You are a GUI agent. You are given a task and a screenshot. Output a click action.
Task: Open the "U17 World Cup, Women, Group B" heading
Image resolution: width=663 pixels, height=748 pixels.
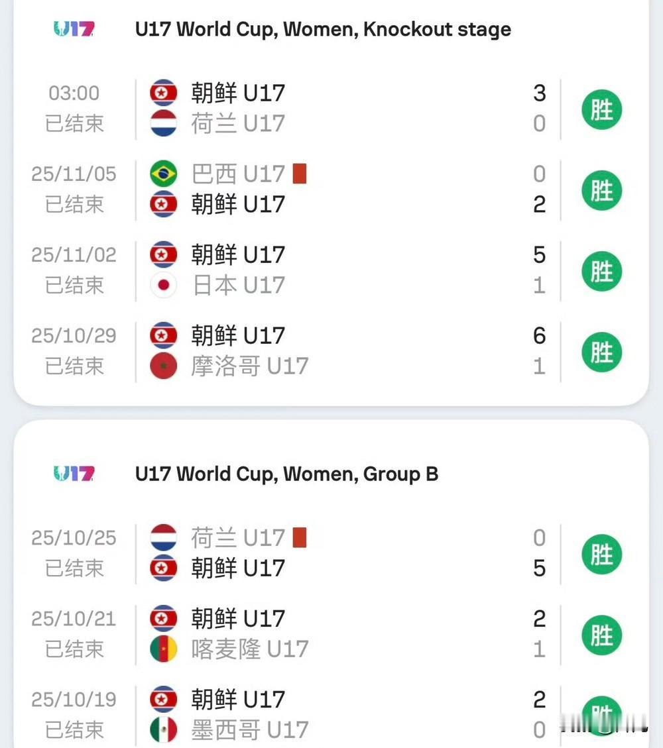286,474
